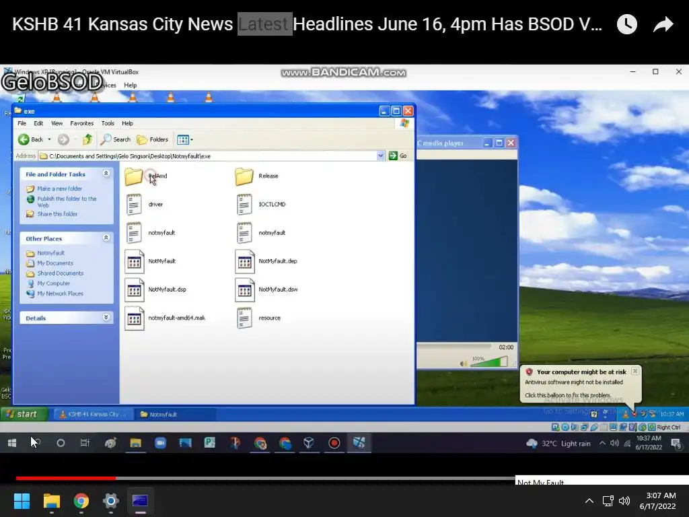The image size is (689, 517).
Task: Switch to KSHB 41 Kansas City taskbar button
Action: coord(94,414)
